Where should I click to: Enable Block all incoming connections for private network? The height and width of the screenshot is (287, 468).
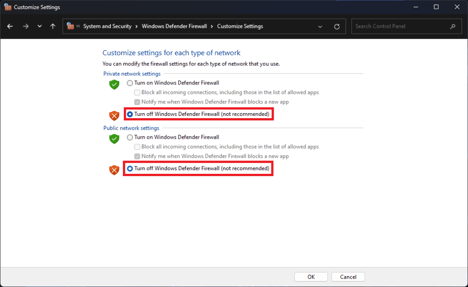click(137, 92)
